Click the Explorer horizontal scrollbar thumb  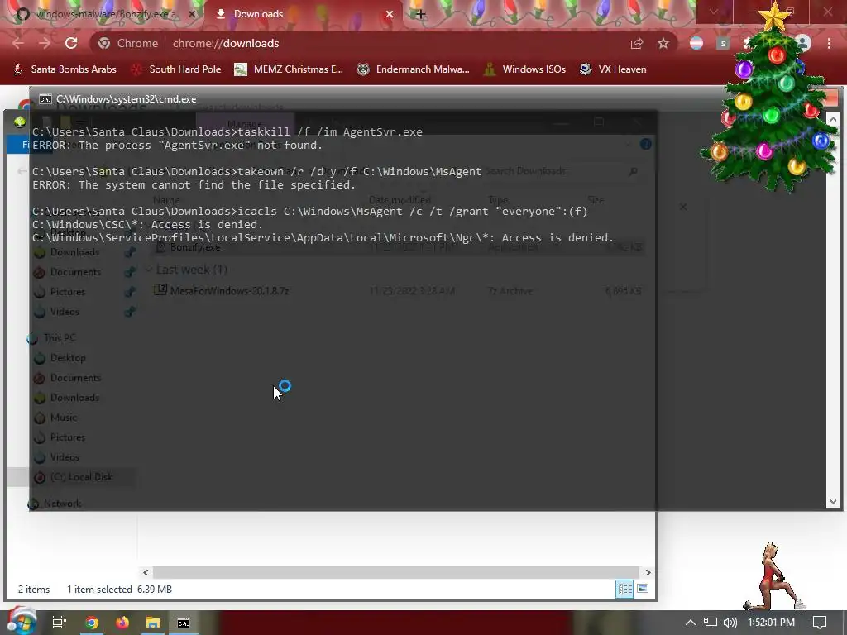[396, 572]
